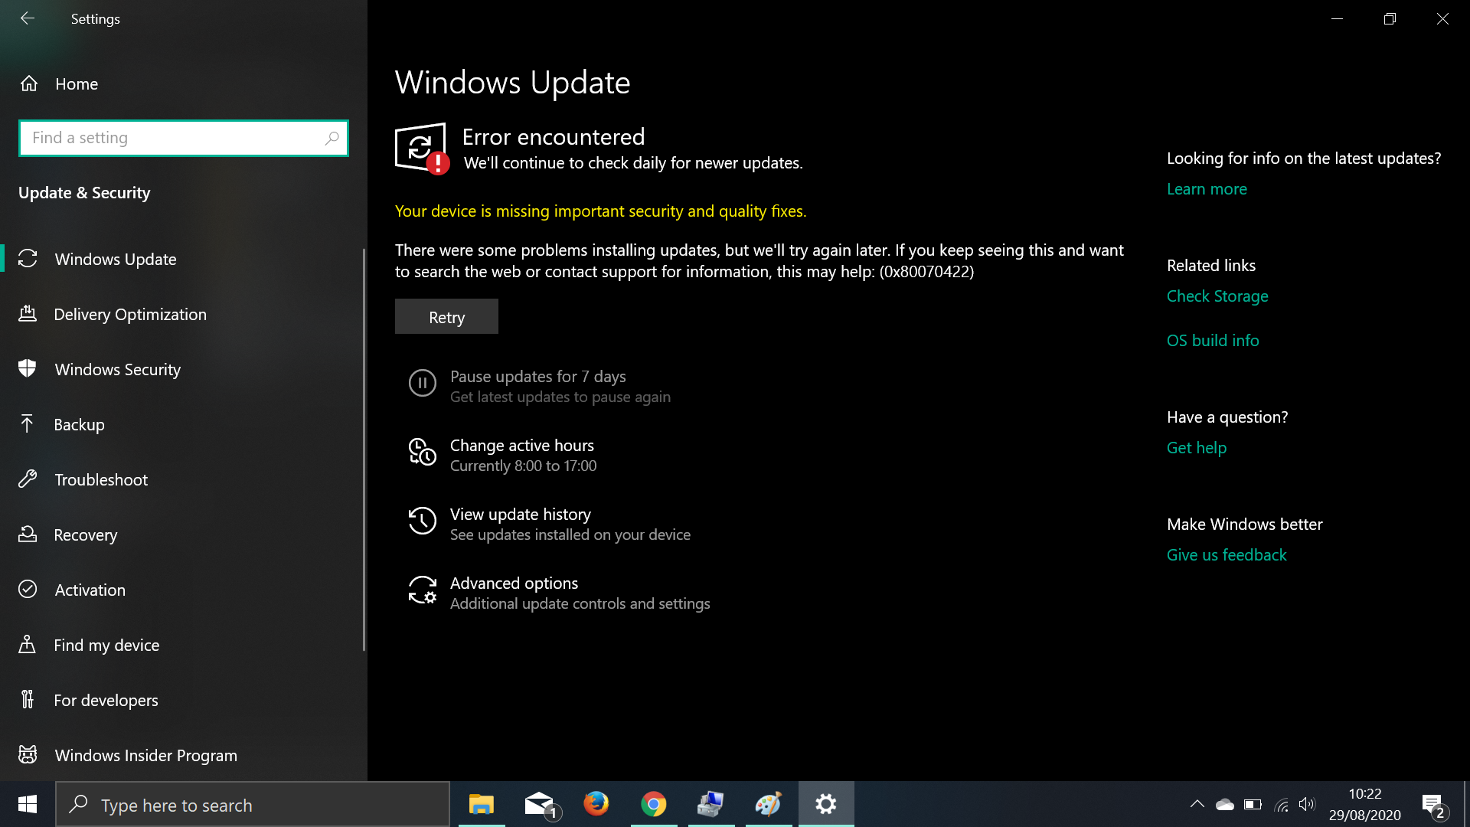Click the Get help link

click(1196, 448)
